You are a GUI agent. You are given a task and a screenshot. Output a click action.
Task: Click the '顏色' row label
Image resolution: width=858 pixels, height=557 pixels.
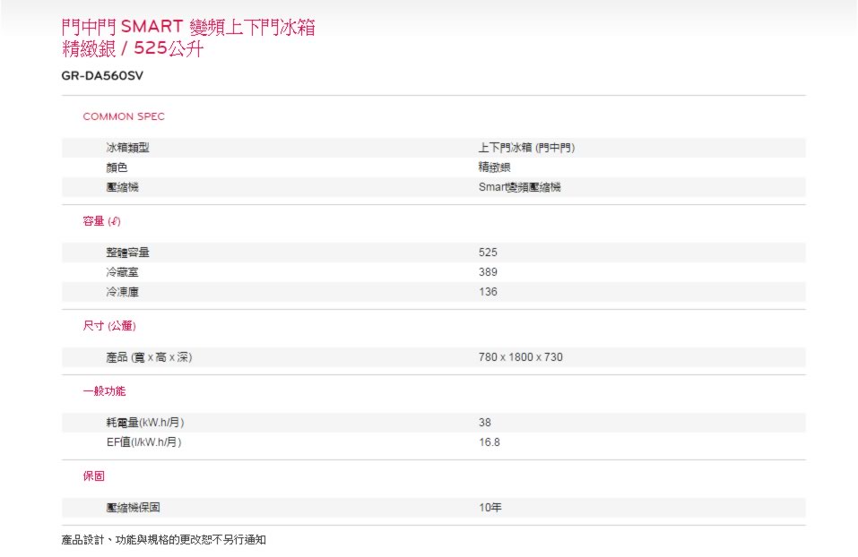click(x=117, y=167)
